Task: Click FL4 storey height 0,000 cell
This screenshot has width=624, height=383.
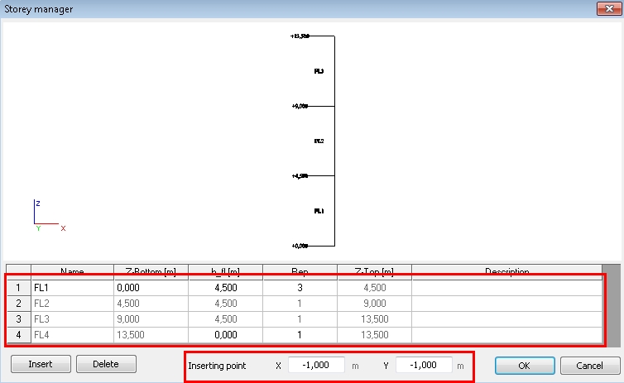Action: (x=225, y=335)
